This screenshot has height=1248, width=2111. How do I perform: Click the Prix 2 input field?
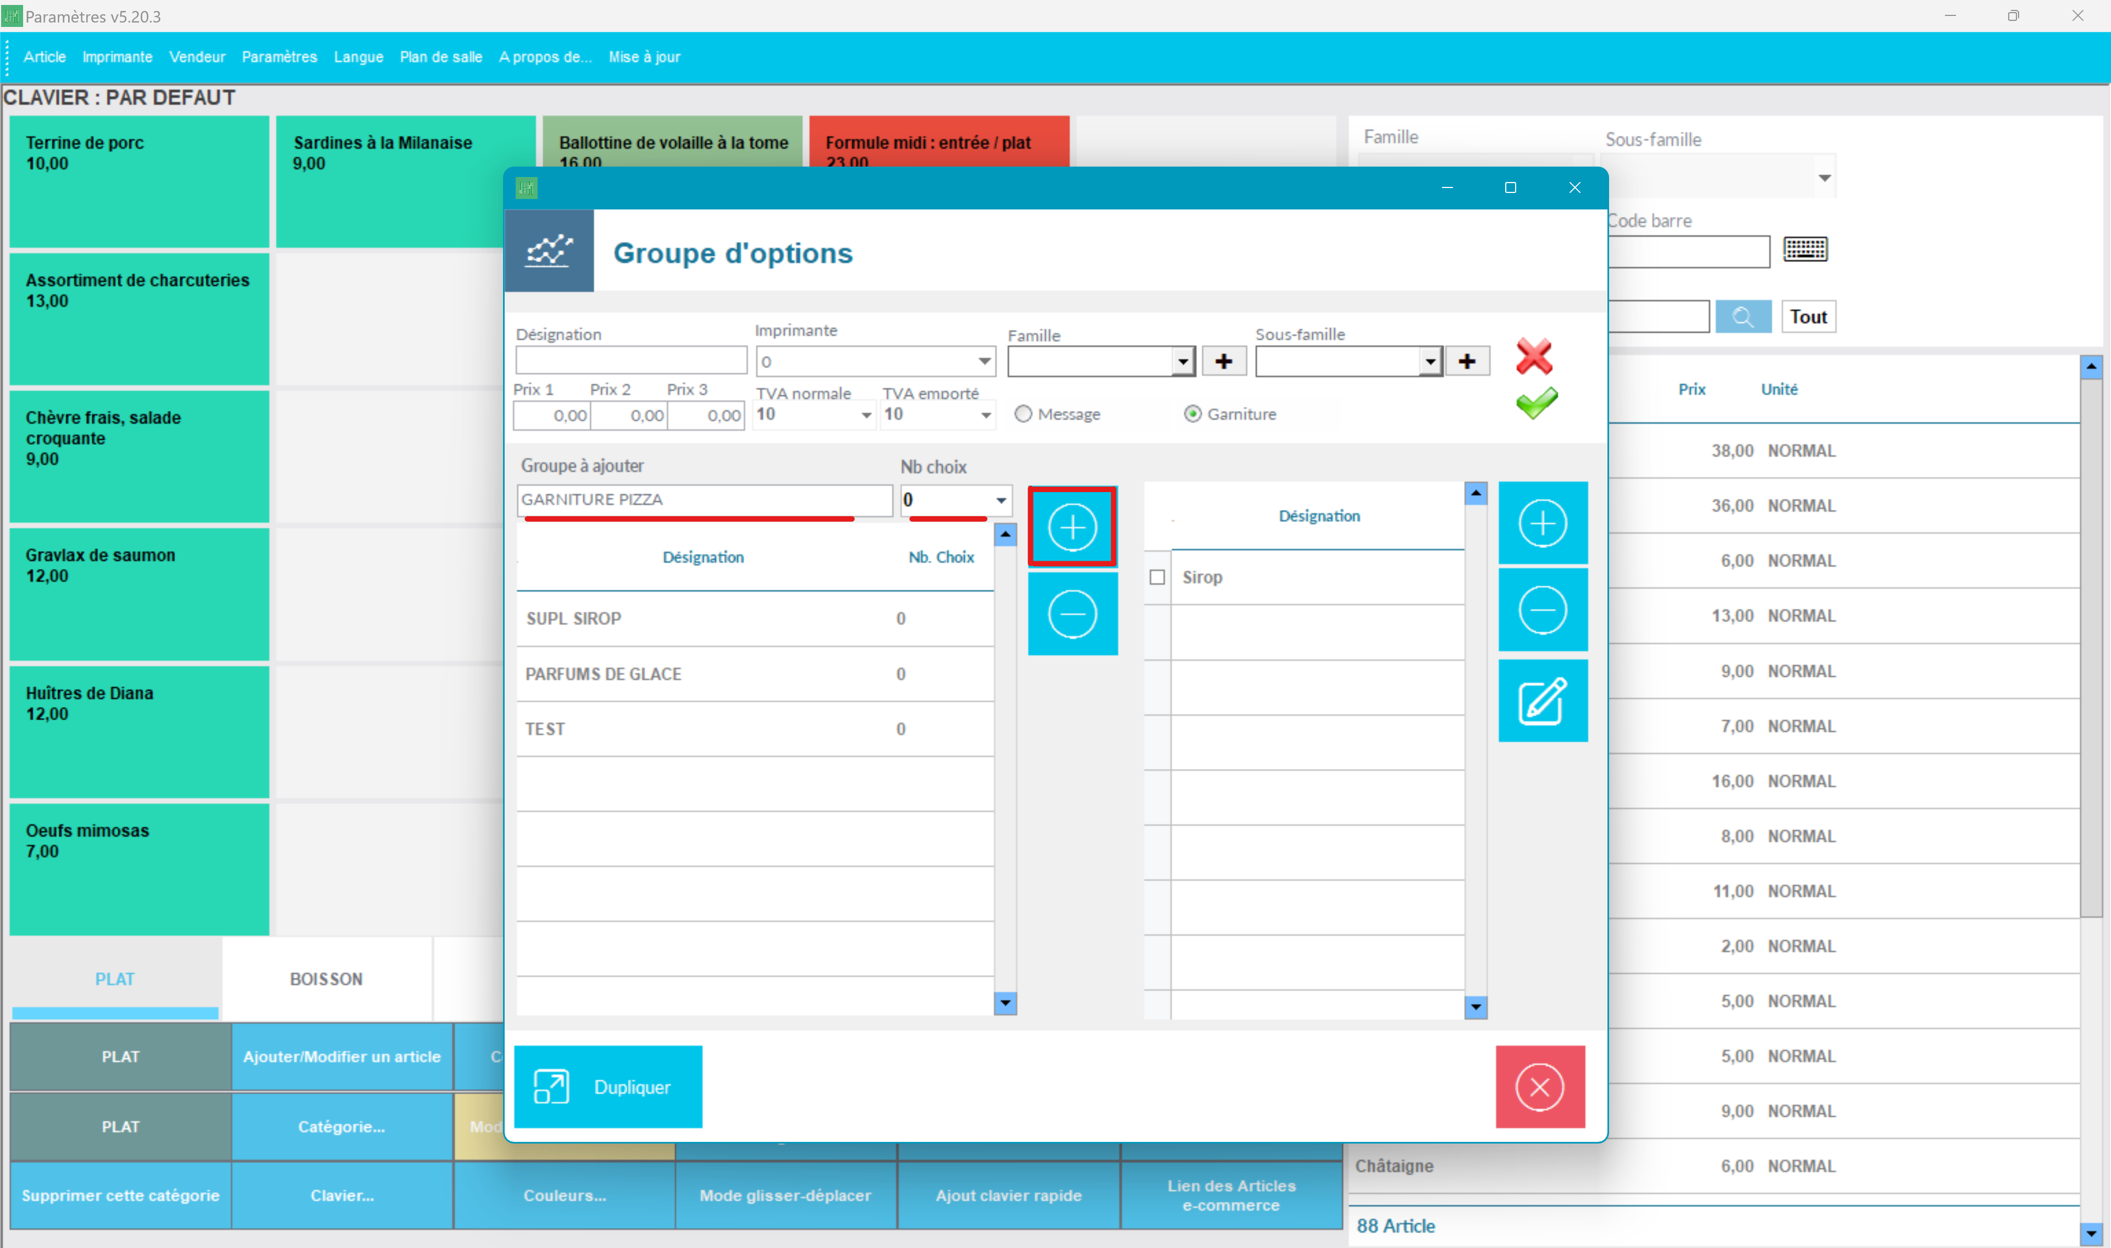coord(629,416)
